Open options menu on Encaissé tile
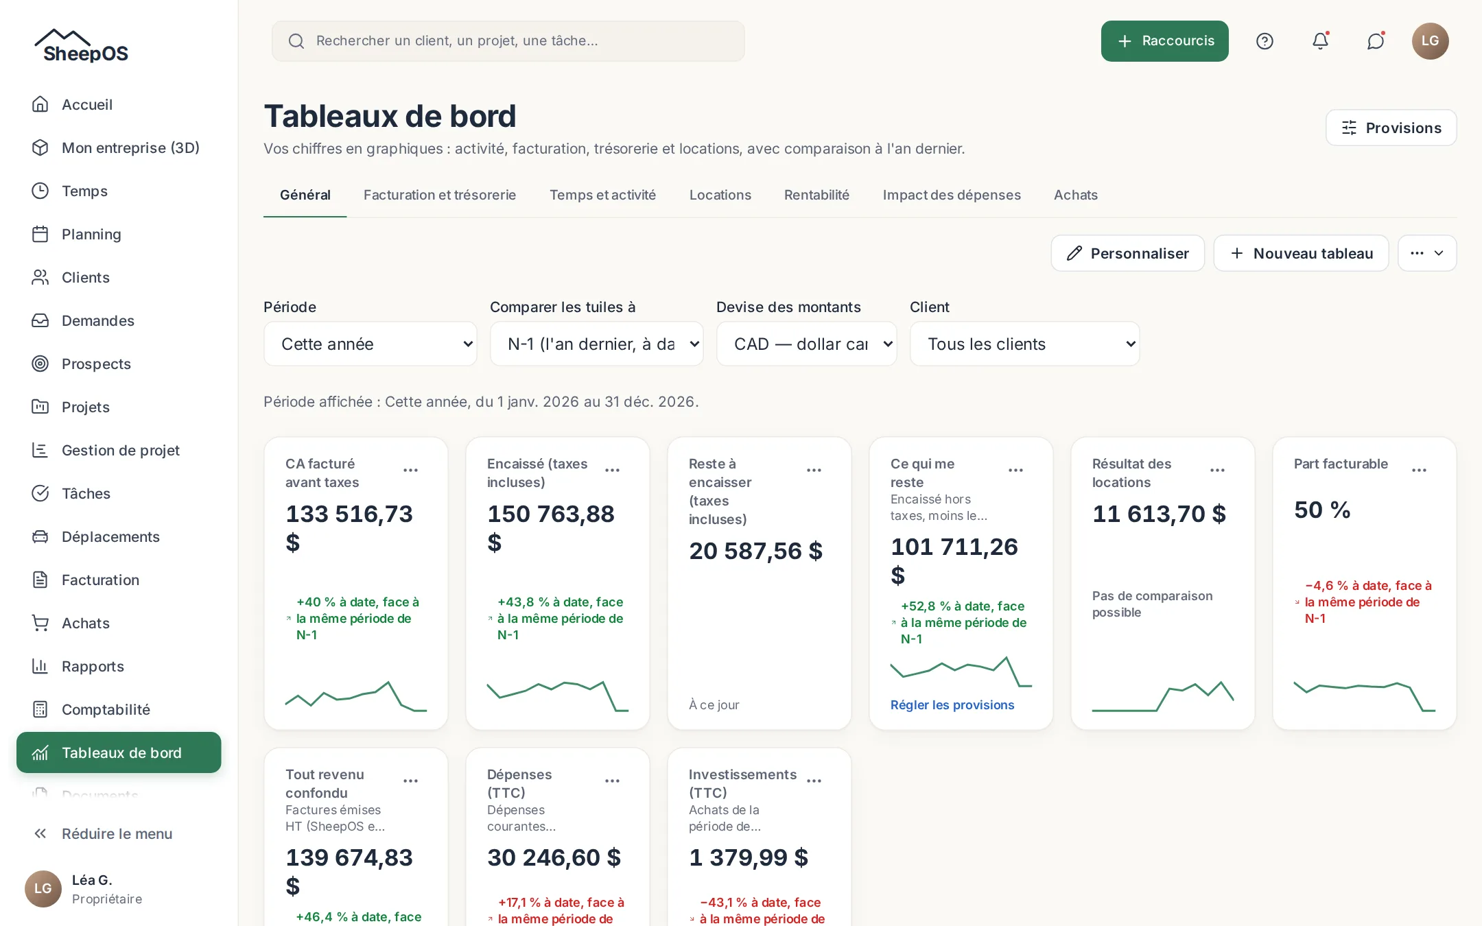This screenshot has width=1482, height=926. point(612,470)
